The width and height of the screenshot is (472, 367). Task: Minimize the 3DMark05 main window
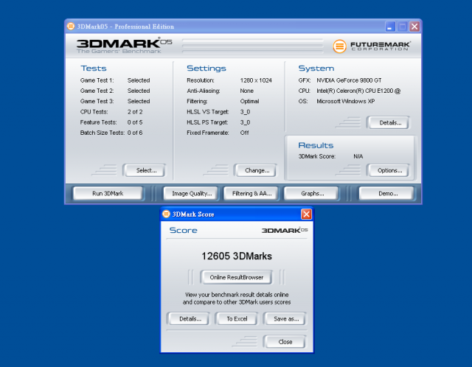tap(390, 27)
